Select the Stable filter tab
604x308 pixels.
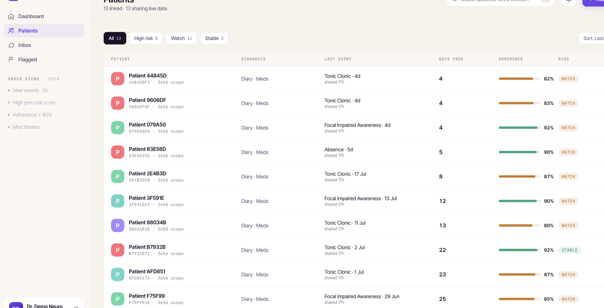[x=214, y=38]
